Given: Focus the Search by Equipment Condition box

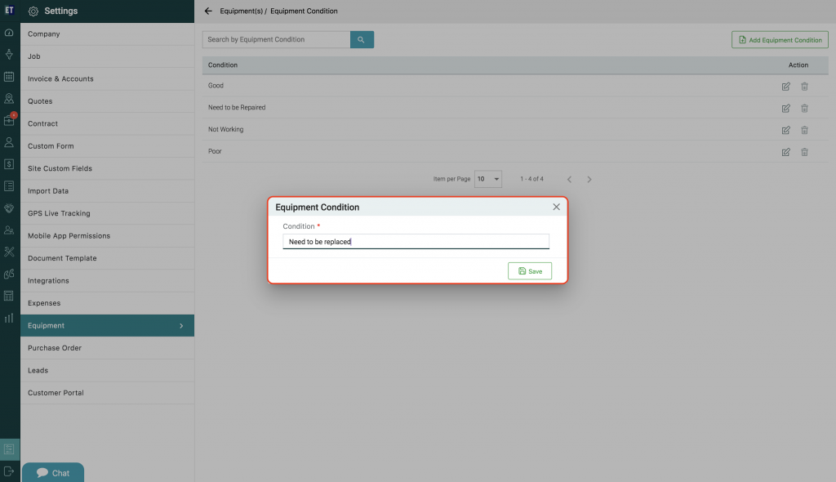Looking at the screenshot, I should (x=276, y=39).
